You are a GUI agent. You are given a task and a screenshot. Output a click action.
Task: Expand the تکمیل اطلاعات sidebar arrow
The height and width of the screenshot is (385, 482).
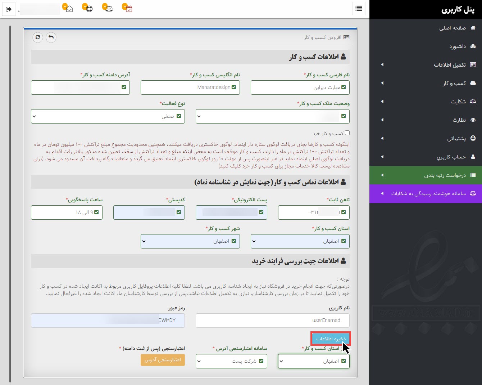click(x=382, y=65)
